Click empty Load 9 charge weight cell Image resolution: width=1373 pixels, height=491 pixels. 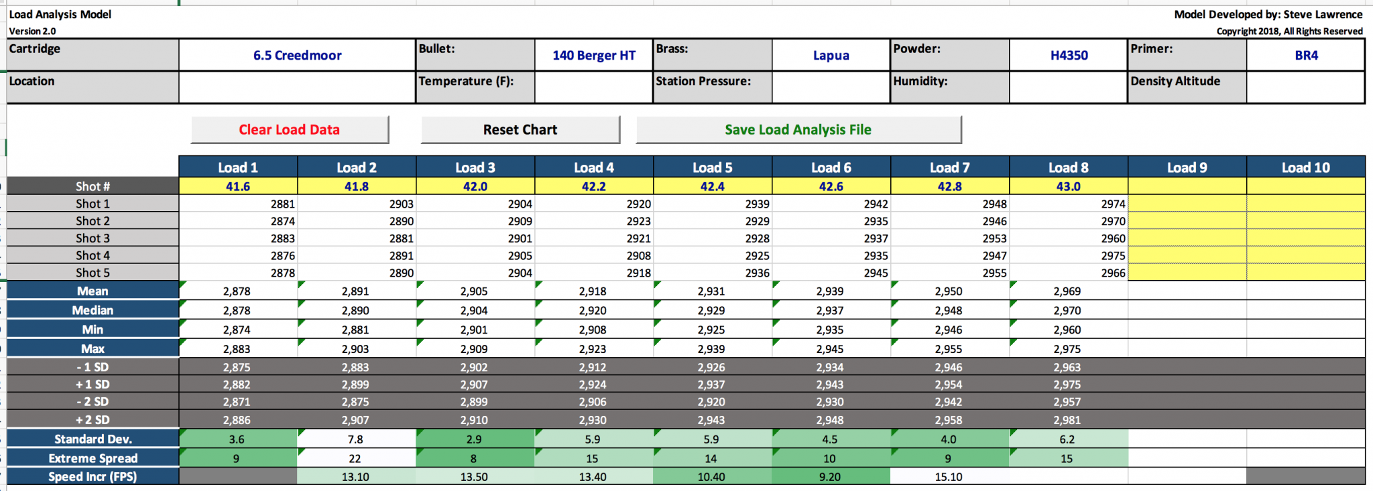pos(1187,186)
